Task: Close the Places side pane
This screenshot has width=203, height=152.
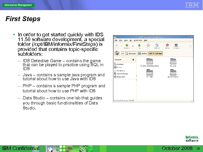Action: click(133, 60)
